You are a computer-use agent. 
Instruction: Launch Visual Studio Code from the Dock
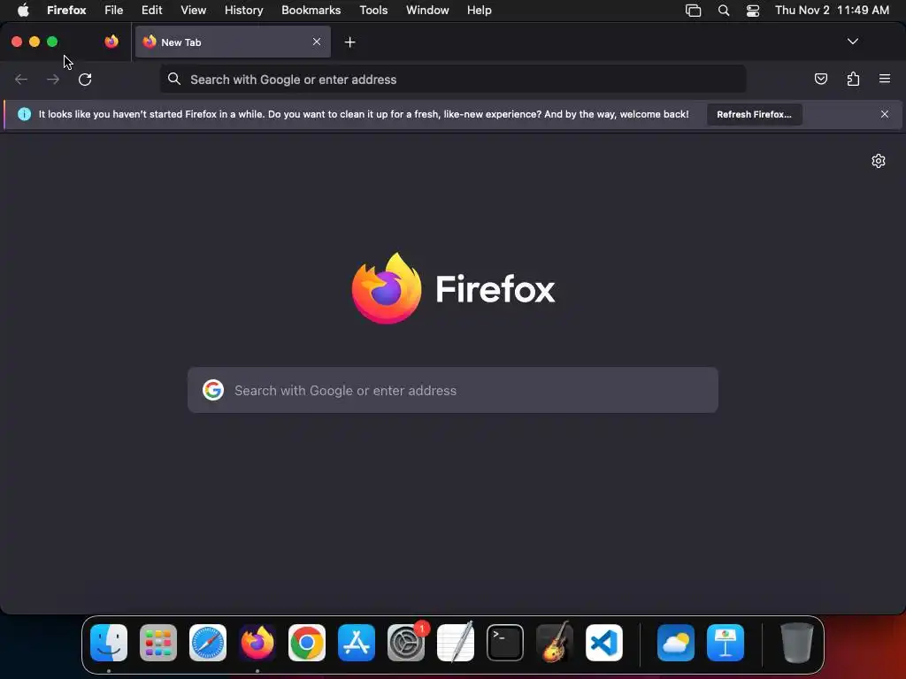point(604,643)
